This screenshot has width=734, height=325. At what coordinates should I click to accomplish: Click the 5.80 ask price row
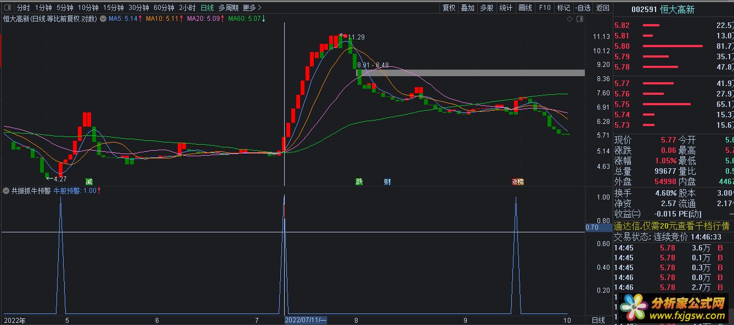(674, 46)
